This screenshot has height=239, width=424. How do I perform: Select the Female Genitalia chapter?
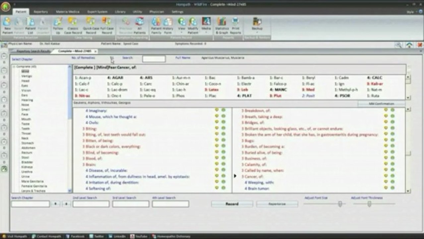click(x=34, y=186)
